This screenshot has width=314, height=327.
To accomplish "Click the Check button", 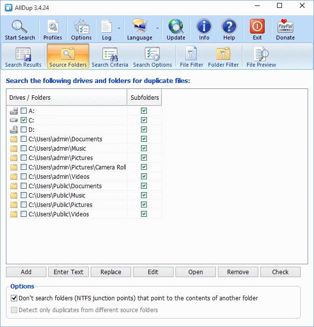I will pos(280,272).
